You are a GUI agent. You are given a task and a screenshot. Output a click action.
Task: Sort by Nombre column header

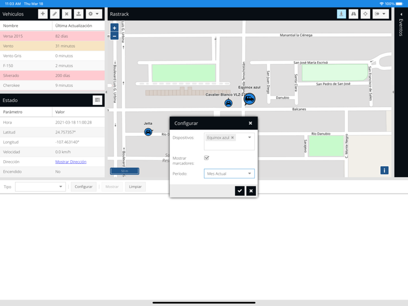(26, 26)
